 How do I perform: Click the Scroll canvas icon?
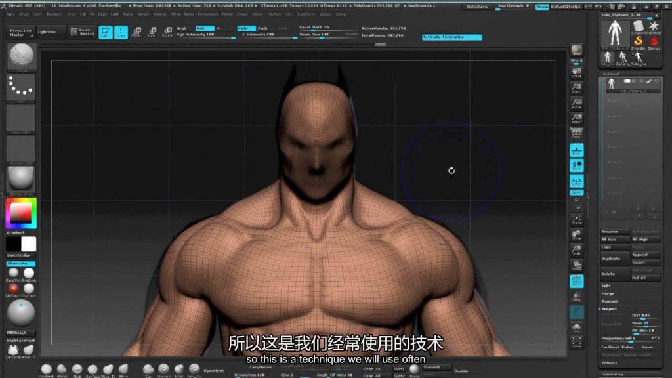pos(577,73)
